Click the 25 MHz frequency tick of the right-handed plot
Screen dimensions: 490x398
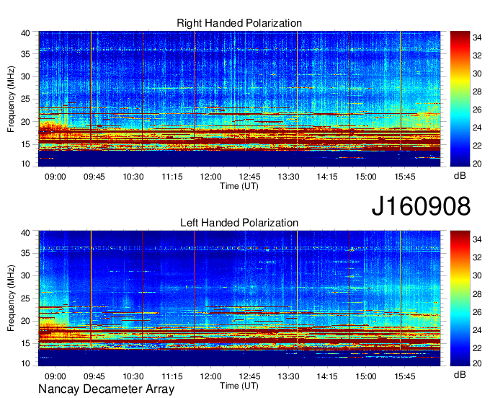(x=25, y=99)
